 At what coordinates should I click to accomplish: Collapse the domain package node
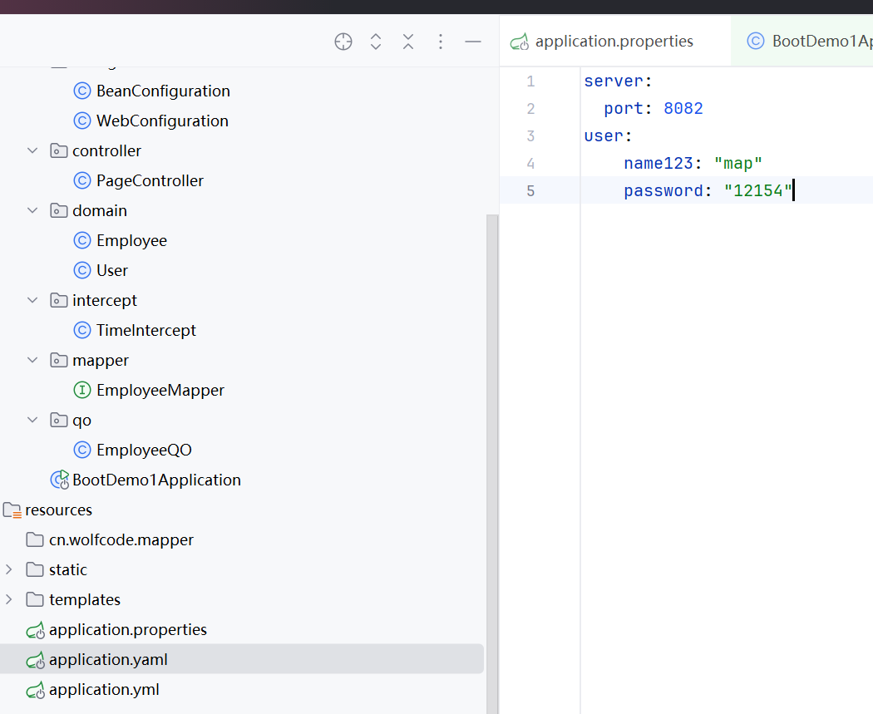point(32,210)
